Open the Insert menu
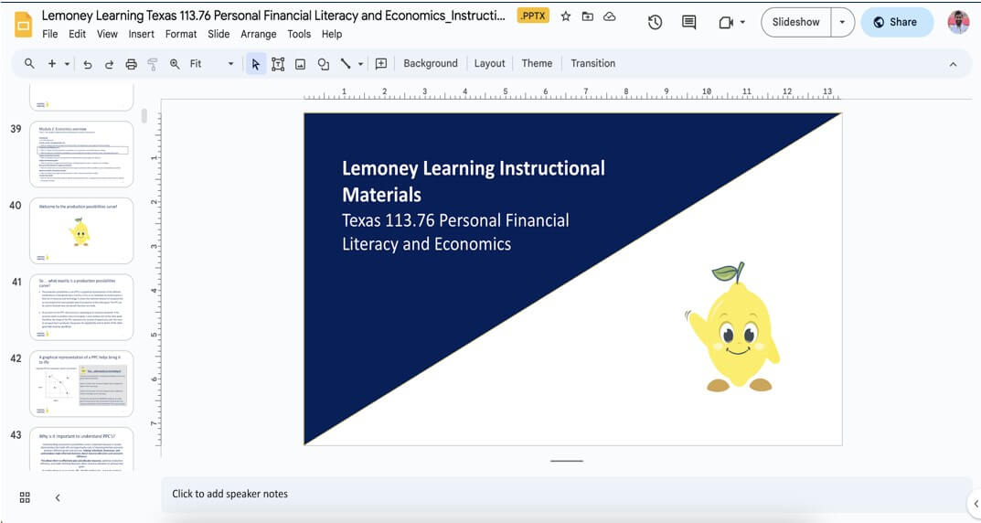 (x=141, y=34)
